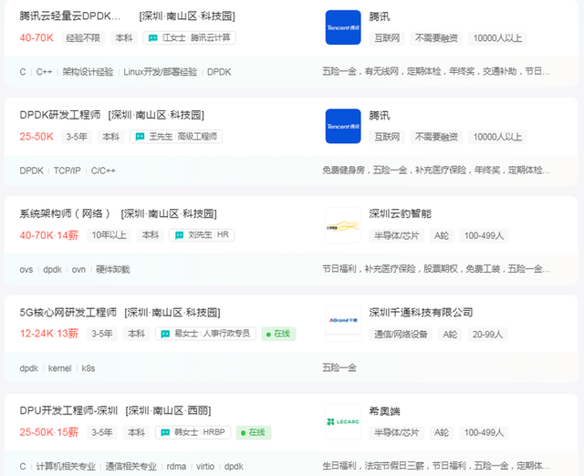The image size is (584, 476).
Task: Open job title DPU开发工程师-深圳
Action: click(68, 410)
